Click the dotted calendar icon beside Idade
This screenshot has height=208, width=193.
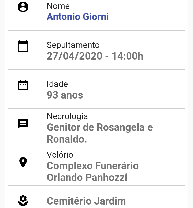23,85
